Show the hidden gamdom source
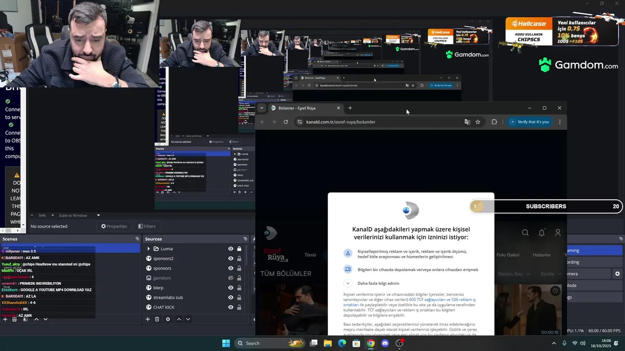The width and height of the screenshot is (625, 351). [x=230, y=278]
